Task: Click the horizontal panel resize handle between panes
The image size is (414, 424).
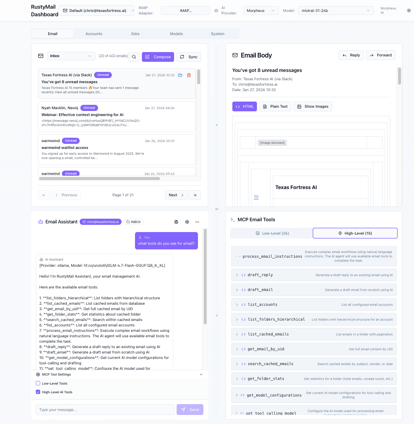Action: tap(217, 209)
